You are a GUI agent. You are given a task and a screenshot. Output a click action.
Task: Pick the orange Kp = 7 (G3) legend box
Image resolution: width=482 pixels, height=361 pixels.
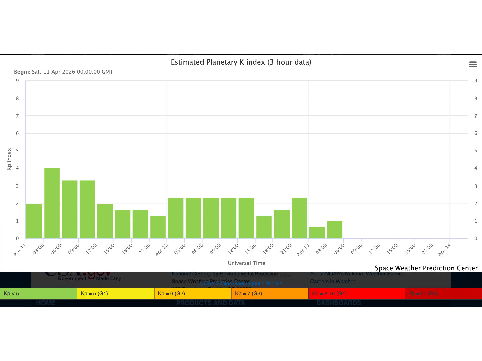click(269, 294)
